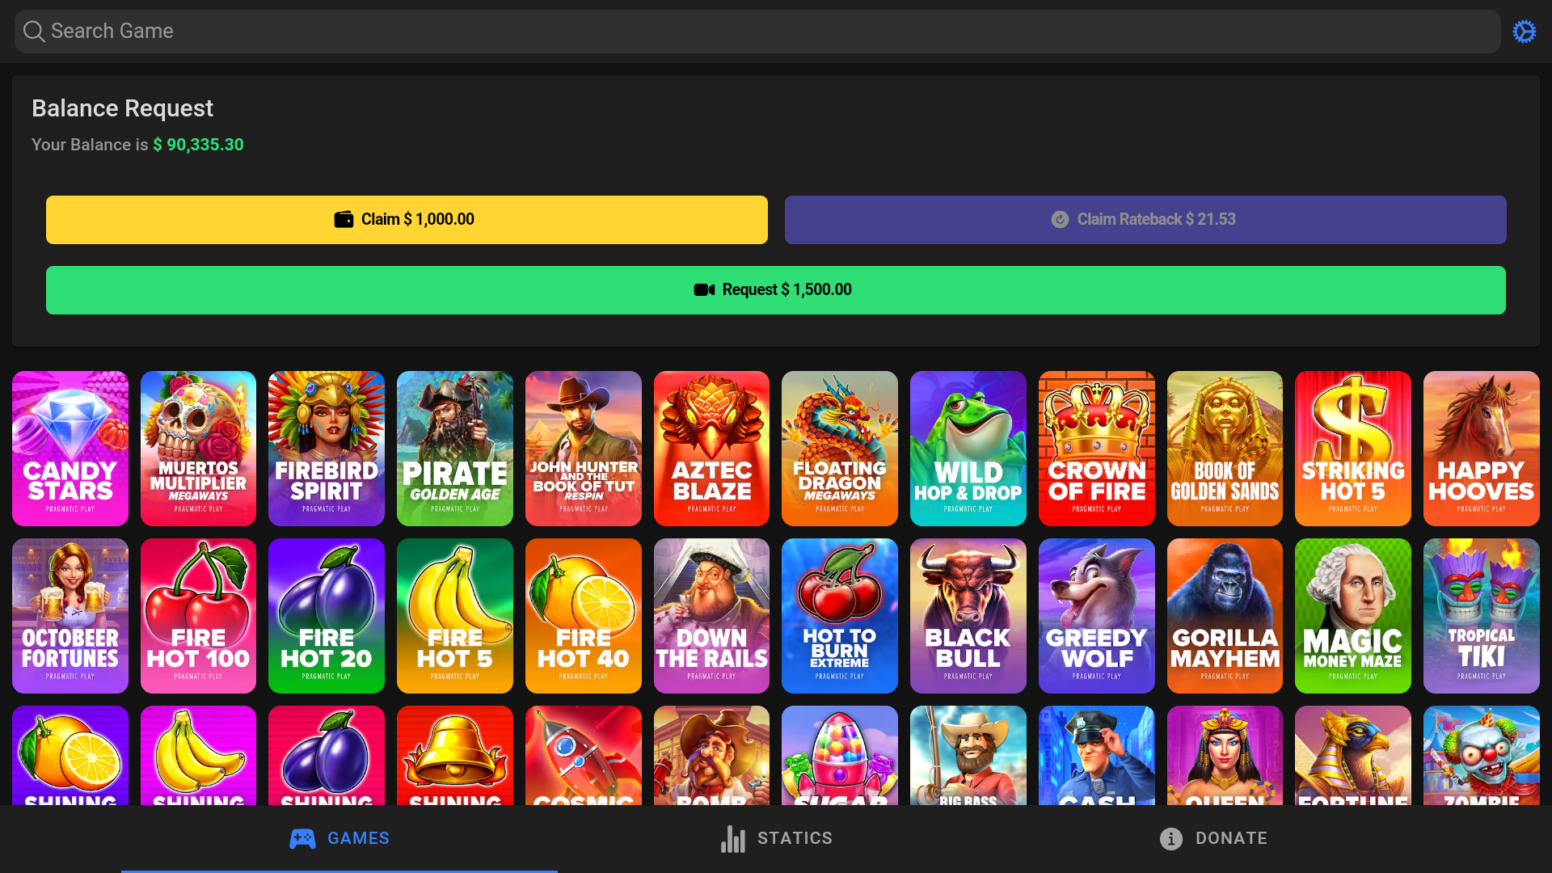Launch the Black Bull game
Viewport: 1552px width, 873px height.
(968, 616)
